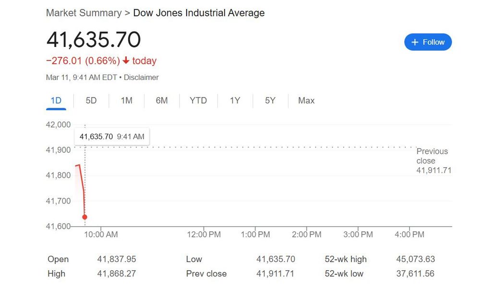This screenshot has width=480, height=286.
Task: Open the 1M chart range
Action: pyautogui.click(x=126, y=101)
